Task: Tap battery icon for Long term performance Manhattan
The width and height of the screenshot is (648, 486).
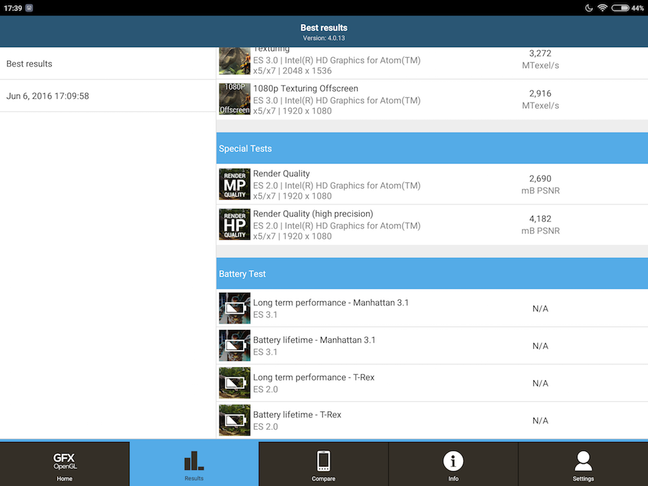Action: (235, 308)
